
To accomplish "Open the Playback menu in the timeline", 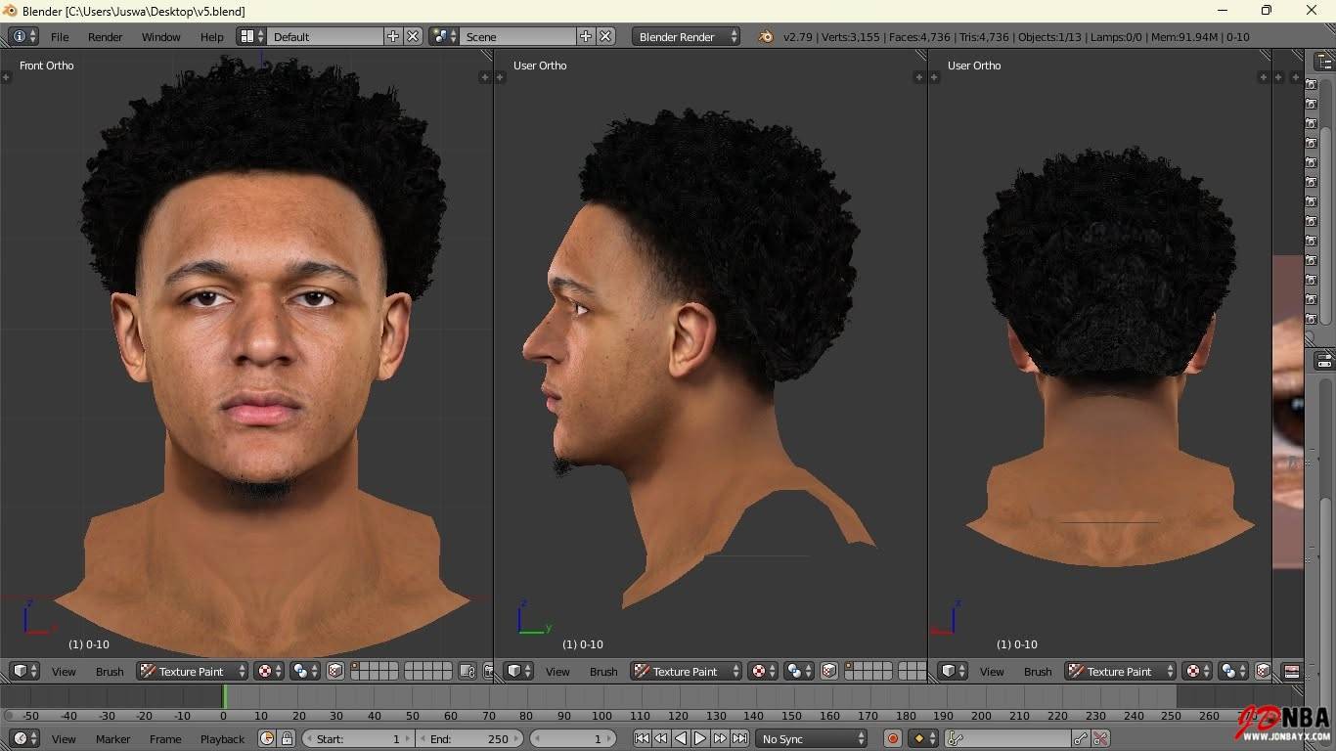I will click(x=223, y=738).
